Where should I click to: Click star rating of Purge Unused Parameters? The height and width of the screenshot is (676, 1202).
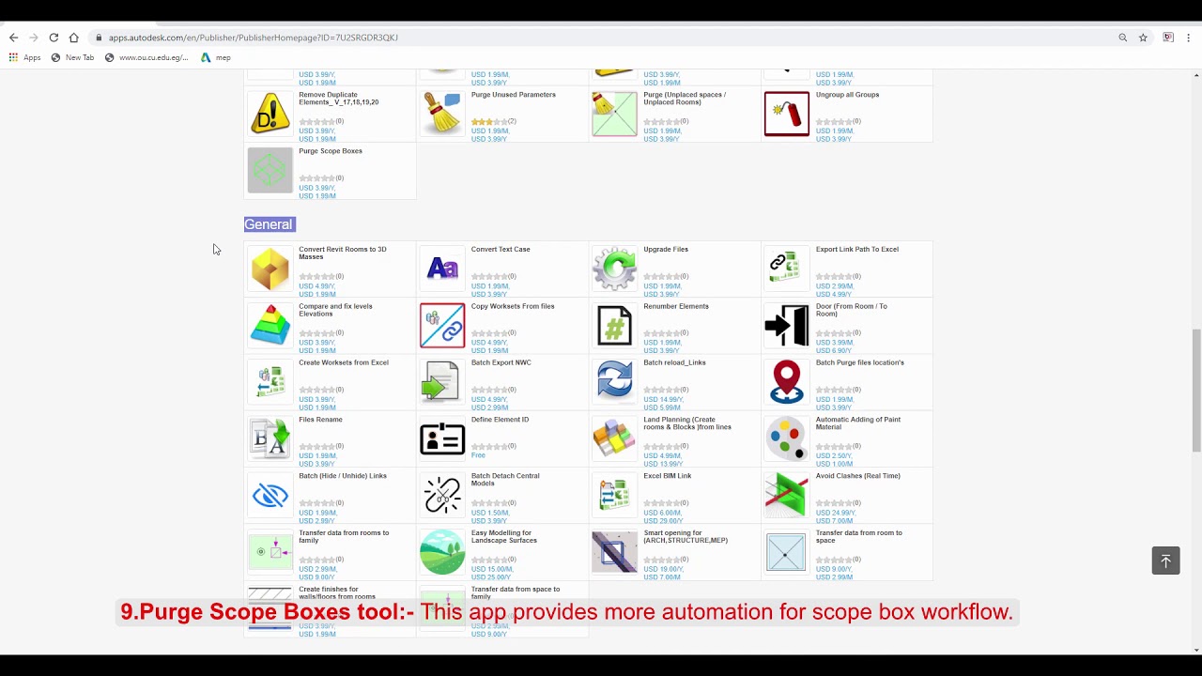[x=489, y=122]
